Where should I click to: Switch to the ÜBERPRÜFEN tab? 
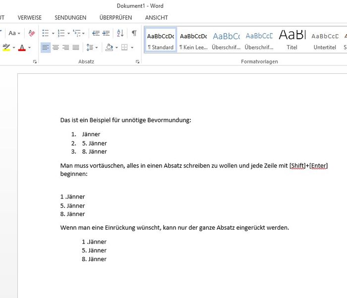(116, 17)
